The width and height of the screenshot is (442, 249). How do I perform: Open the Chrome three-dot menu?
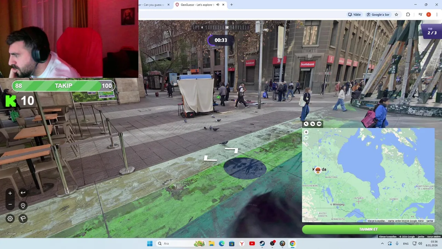[x=437, y=15]
